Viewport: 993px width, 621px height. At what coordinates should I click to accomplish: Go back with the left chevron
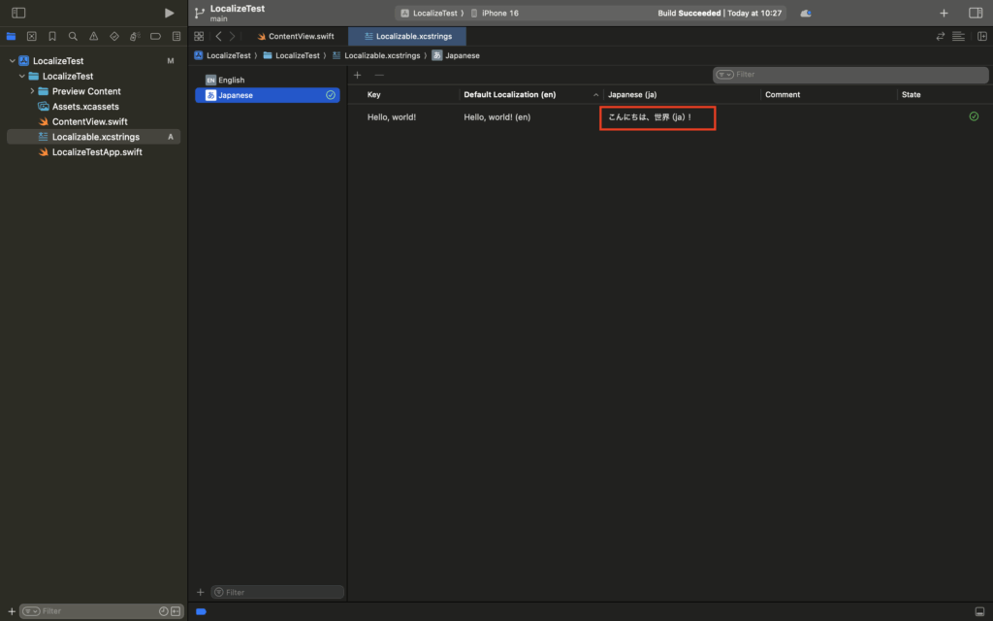pyautogui.click(x=218, y=36)
